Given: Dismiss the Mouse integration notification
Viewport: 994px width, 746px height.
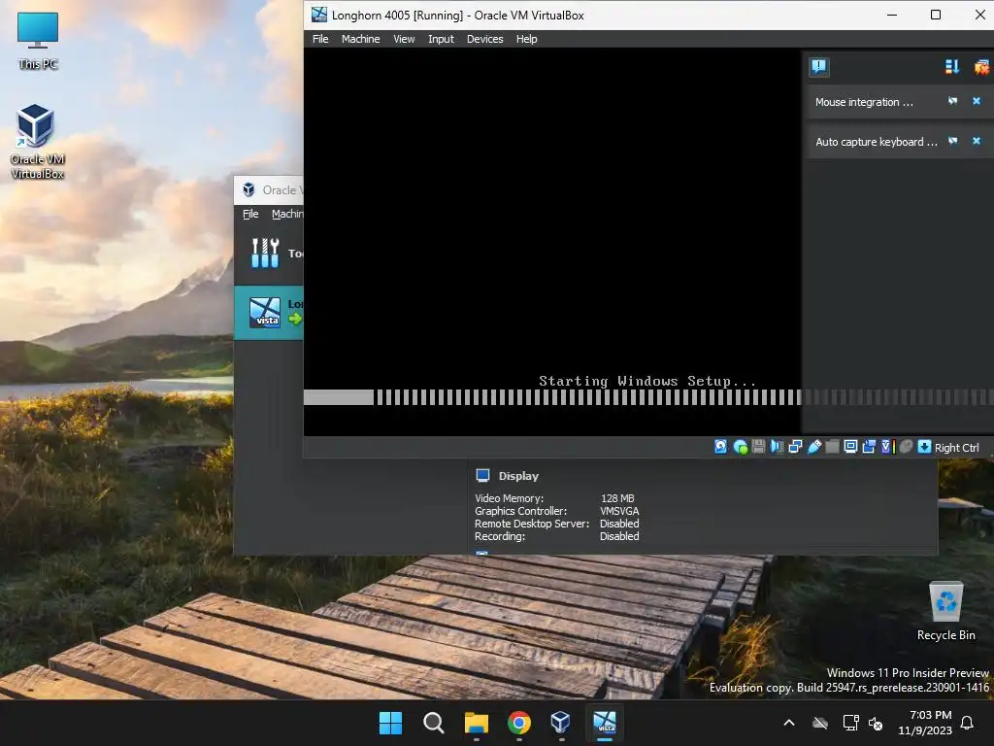Looking at the screenshot, I should pos(977,101).
